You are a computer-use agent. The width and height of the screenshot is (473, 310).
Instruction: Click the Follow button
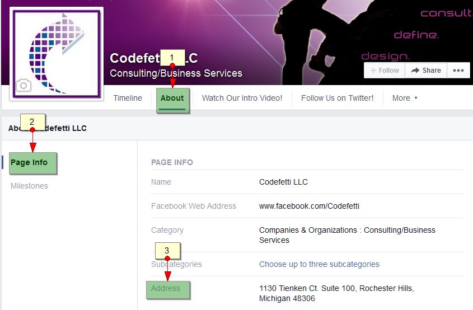385,71
